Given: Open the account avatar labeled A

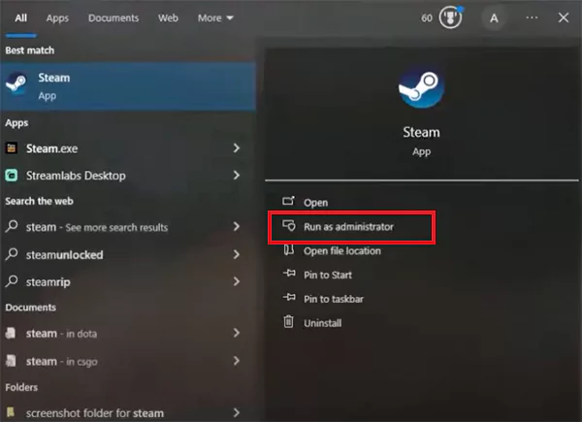Looking at the screenshot, I should pyautogui.click(x=494, y=17).
